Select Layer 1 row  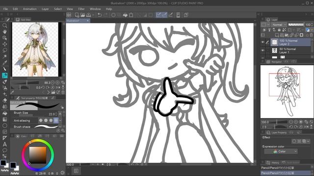(290, 50)
